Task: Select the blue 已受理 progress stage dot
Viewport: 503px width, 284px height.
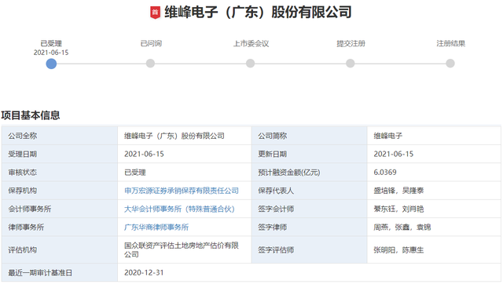Action: click(51, 64)
